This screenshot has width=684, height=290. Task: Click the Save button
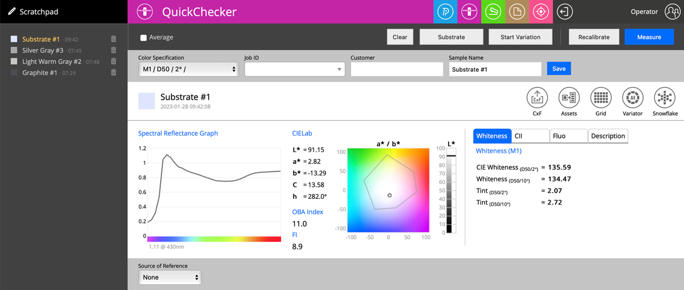pos(559,68)
